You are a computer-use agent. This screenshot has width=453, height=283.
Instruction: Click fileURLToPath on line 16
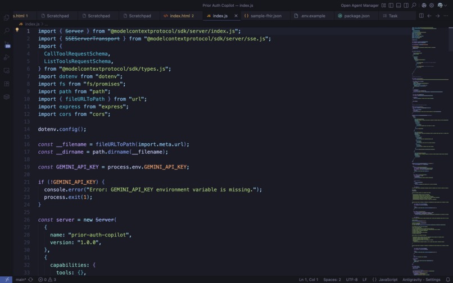tap(115, 144)
